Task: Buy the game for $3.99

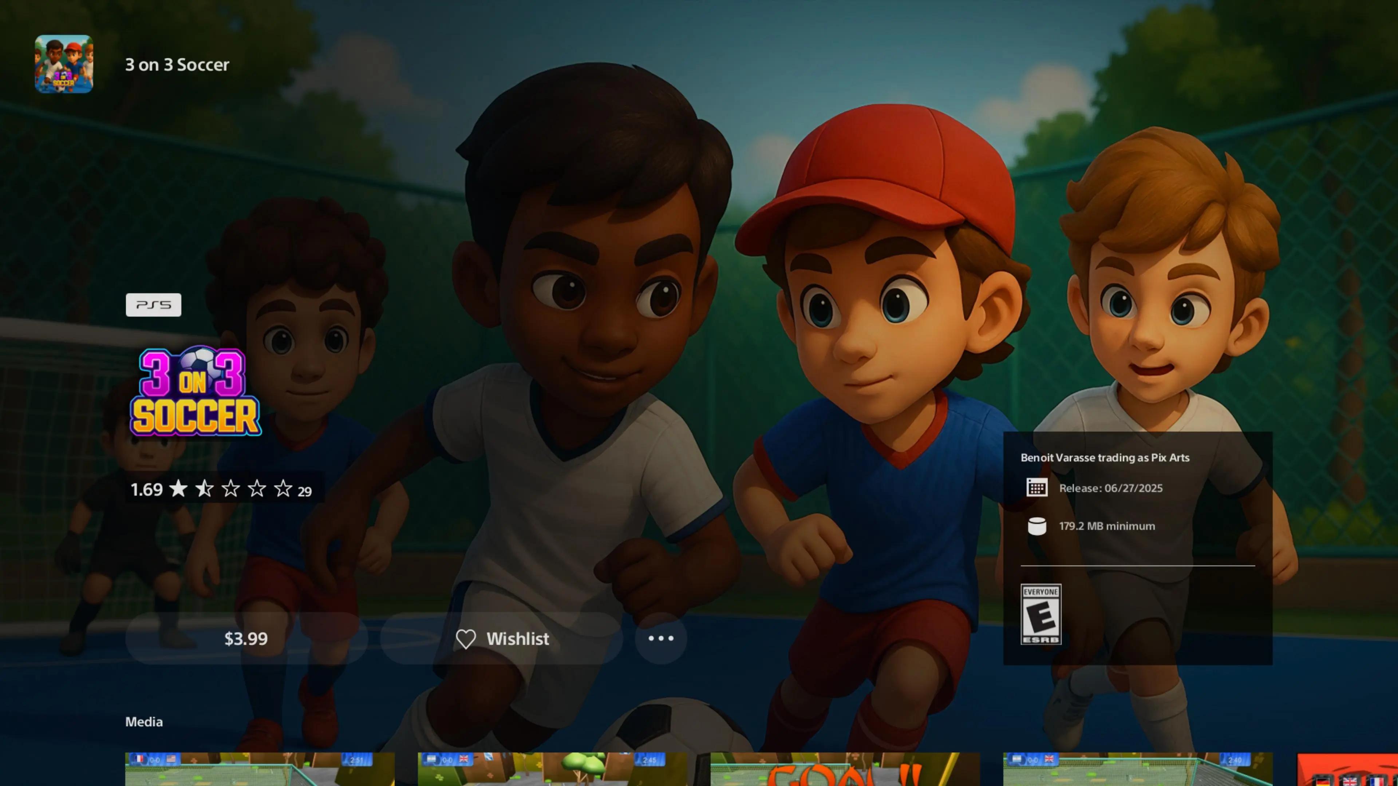Action: coord(246,639)
